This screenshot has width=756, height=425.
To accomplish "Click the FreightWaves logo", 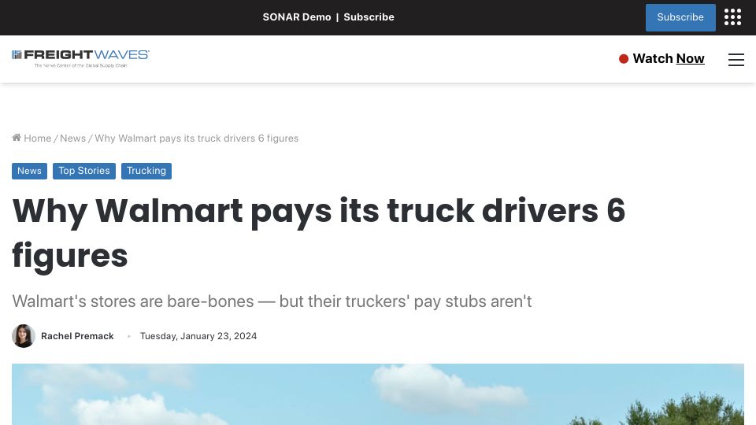I will click(80, 58).
